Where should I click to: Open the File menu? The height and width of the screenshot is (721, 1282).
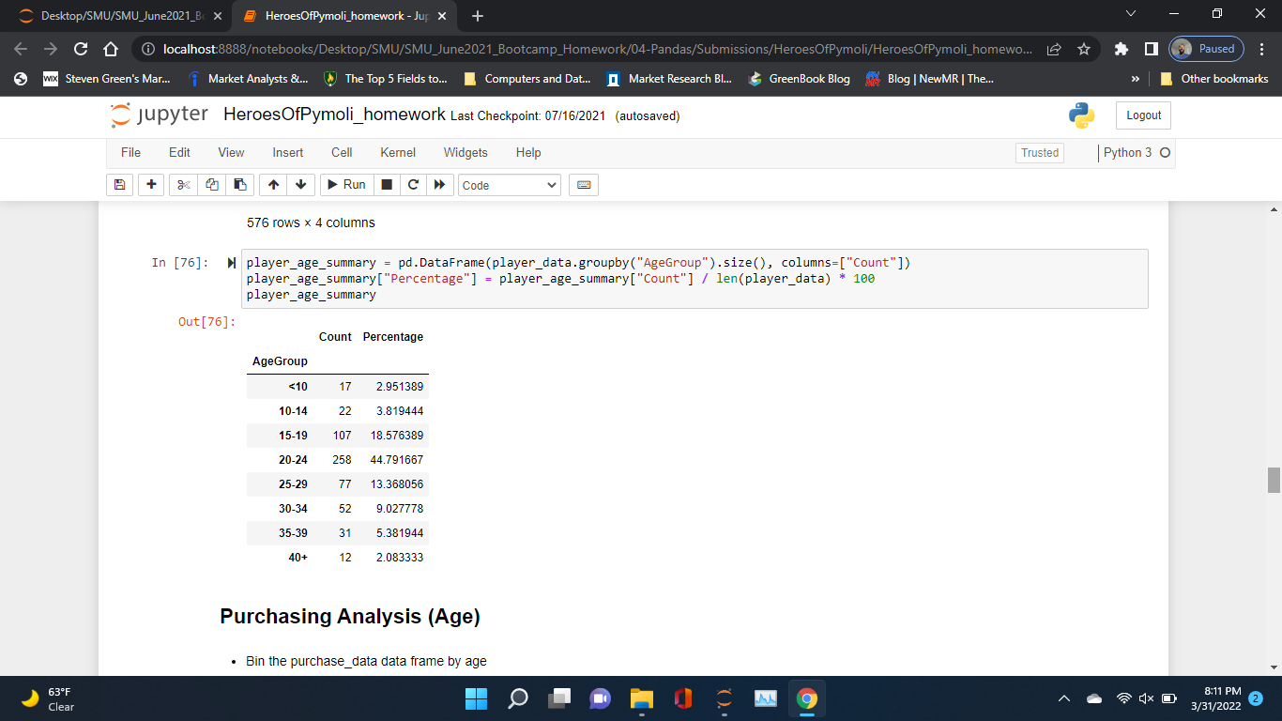coord(131,152)
